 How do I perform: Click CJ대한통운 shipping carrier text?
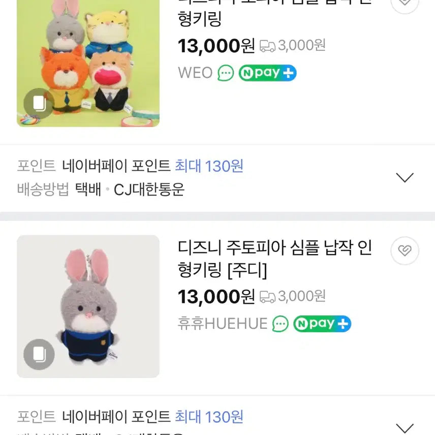[x=149, y=190]
